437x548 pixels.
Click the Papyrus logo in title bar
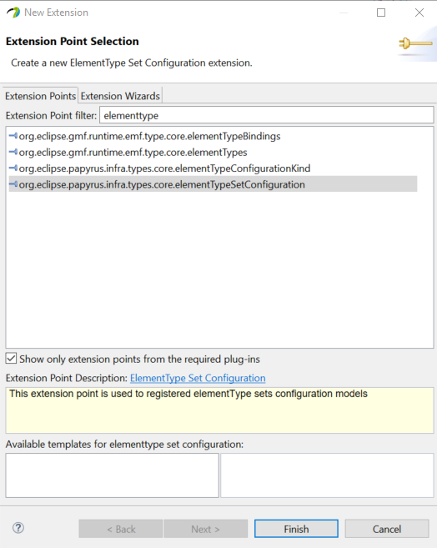[x=13, y=13]
